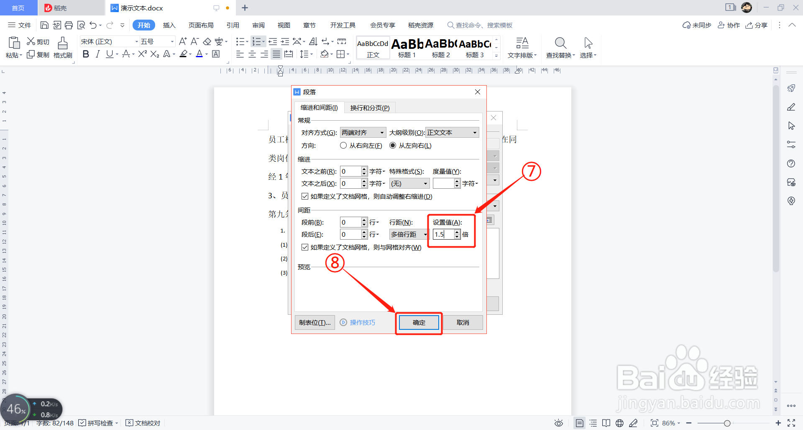The image size is (803, 430).
Task: Click the Numbered list icon
Action: [256, 41]
